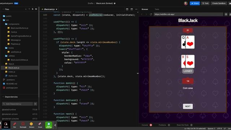Click the download arrow icon in Files header
The image size is (231, 130).
point(26,9)
